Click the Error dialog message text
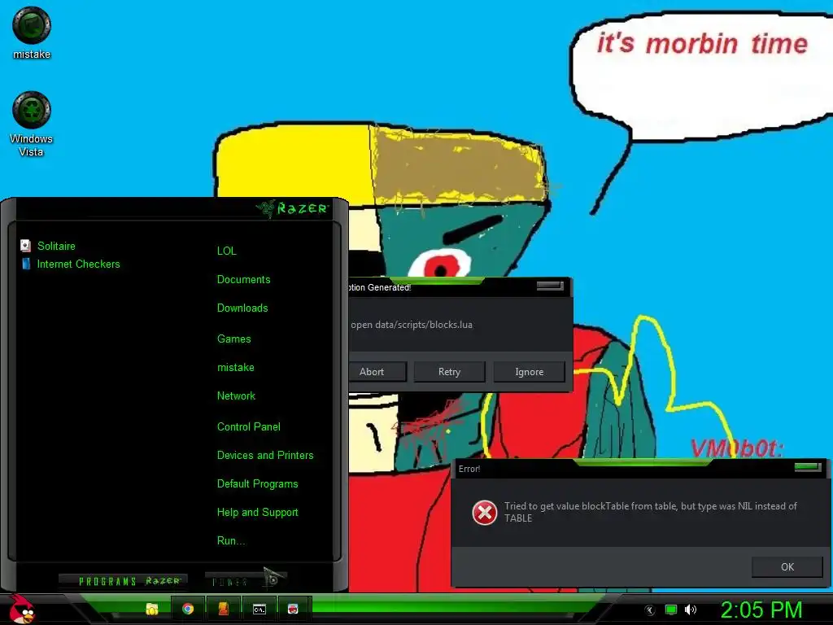Screen dimensions: 833x625 click(650, 512)
